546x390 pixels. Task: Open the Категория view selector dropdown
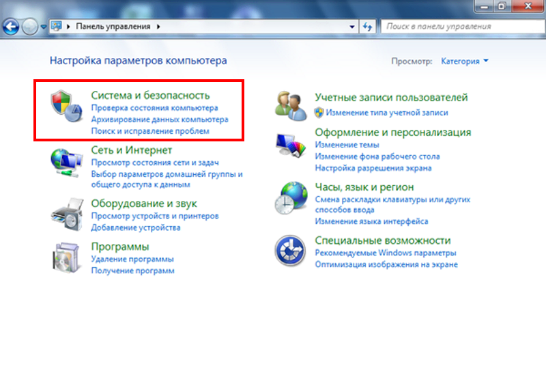pos(465,61)
